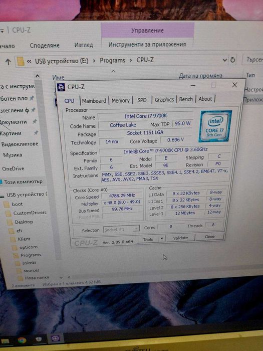Viewport: 263px width, 351px height.
Task: Click the chevron after USB устройство (E:)
Action: (x=94, y=61)
